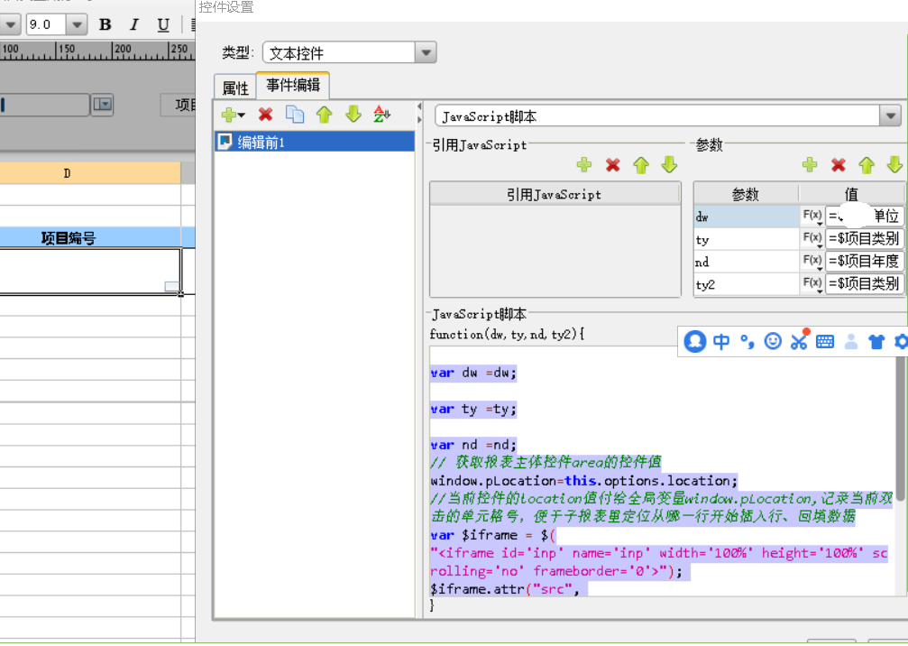Move the event down in list
Image resolution: width=908 pixels, height=646 pixels.
coord(353,115)
